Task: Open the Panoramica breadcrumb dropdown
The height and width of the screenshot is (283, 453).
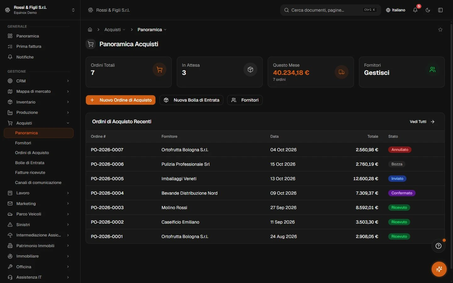Action: coord(152,30)
